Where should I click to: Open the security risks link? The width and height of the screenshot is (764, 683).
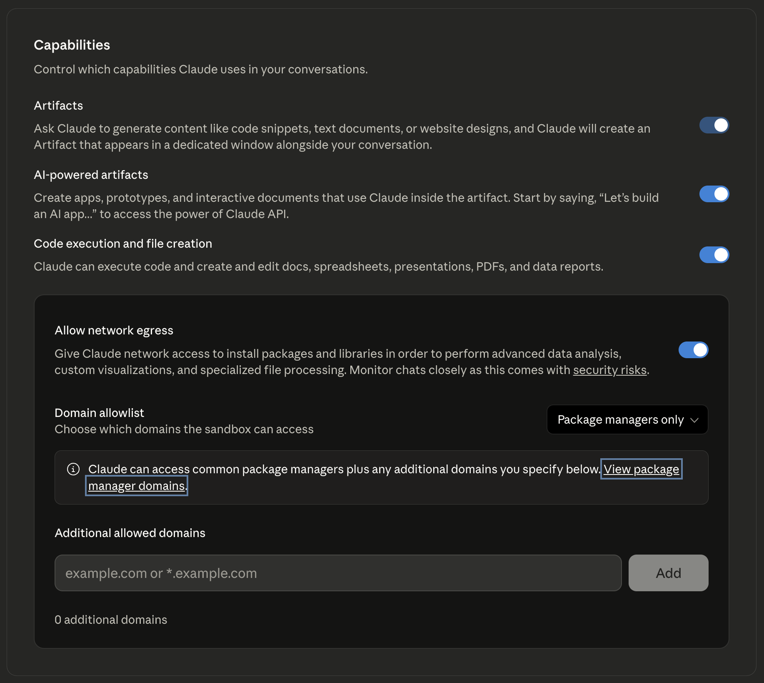coord(609,370)
